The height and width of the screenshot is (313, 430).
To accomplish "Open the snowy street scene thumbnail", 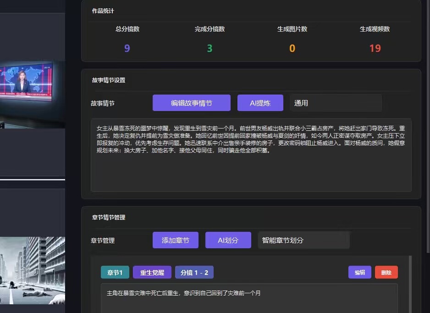I will [x=33, y=270].
